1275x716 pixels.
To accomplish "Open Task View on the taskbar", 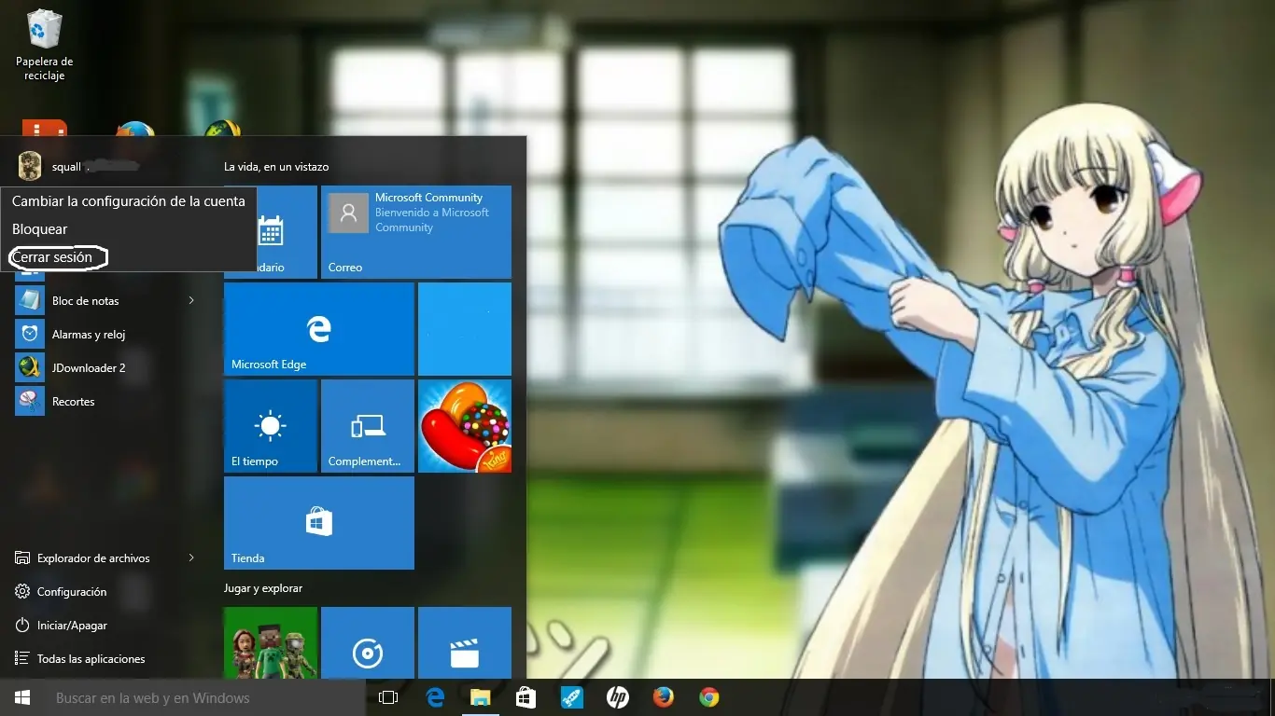I will [388, 697].
